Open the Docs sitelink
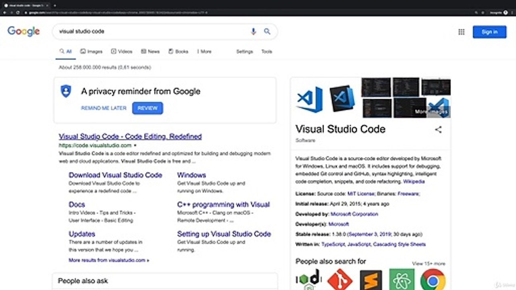This screenshot has height=290, width=516. [x=77, y=205]
